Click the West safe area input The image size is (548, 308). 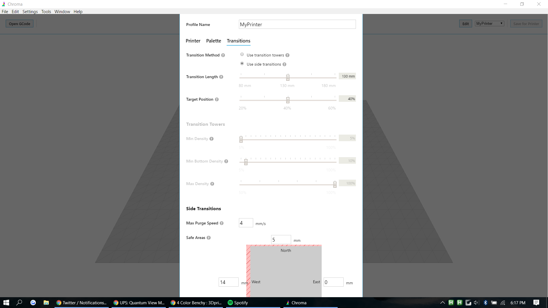pos(228,282)
